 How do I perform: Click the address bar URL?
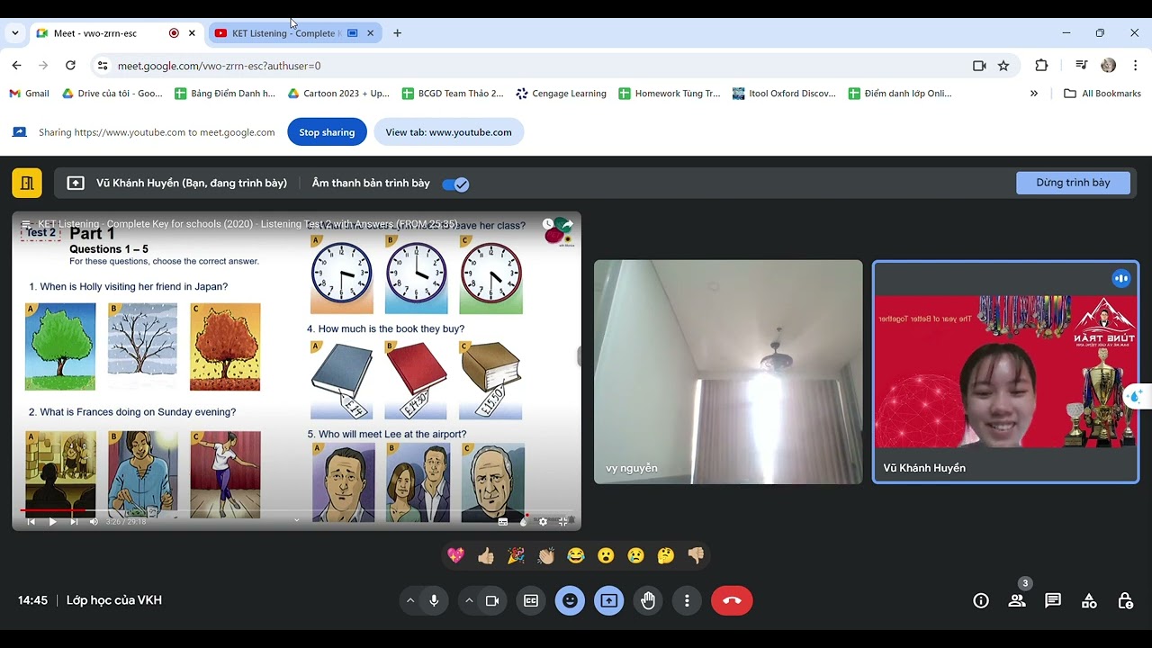(219, 66)
